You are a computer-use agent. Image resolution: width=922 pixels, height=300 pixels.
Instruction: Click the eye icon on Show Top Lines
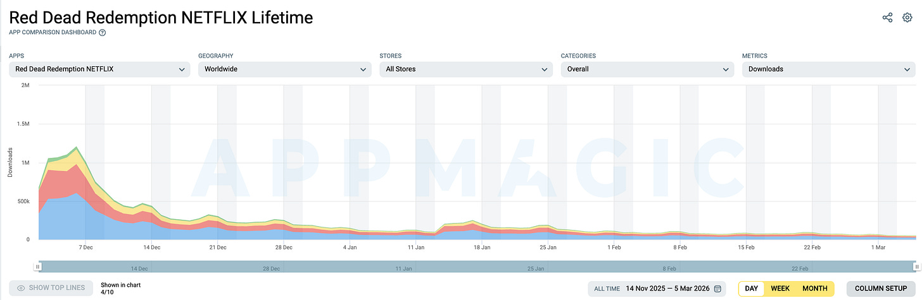pos(21,288)
